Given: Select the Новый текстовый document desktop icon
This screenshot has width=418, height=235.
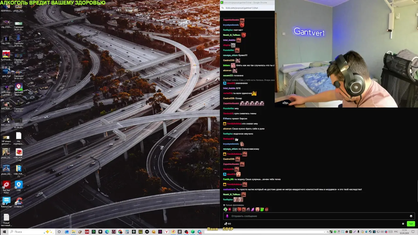Looking at the screenshot, I should (6, 220).
